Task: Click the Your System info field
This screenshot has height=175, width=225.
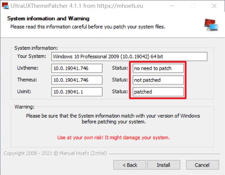Action: point(129,57)
